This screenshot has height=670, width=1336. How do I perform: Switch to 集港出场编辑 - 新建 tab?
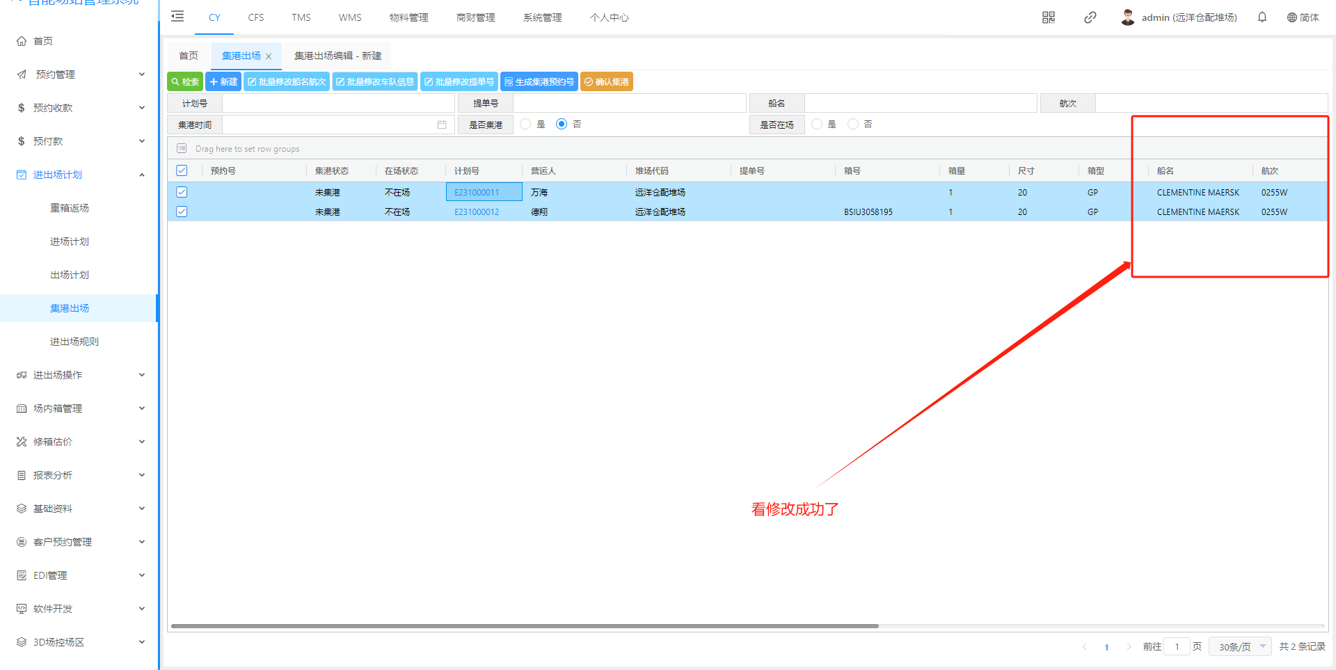[x=337, y=56]
